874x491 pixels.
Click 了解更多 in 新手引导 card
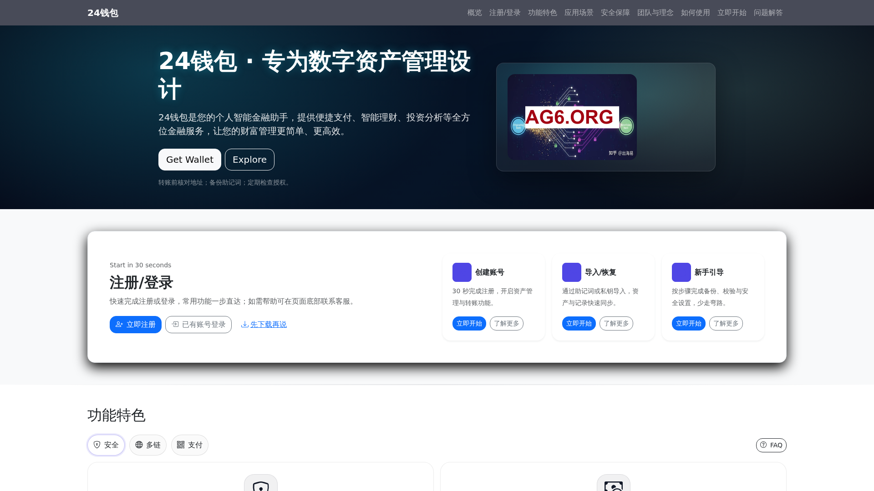tap(726, 324)
